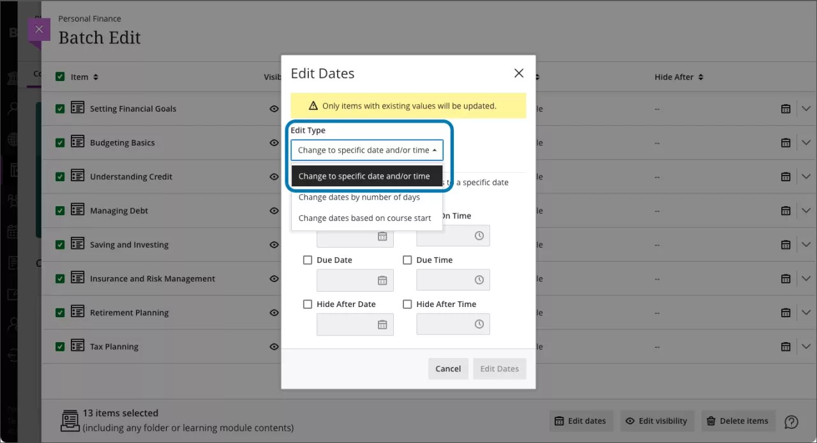This screenshot has width=817, height=443.
Task: Toggle visibility eye for Budgeting Basics
Action: pos(274,142)
